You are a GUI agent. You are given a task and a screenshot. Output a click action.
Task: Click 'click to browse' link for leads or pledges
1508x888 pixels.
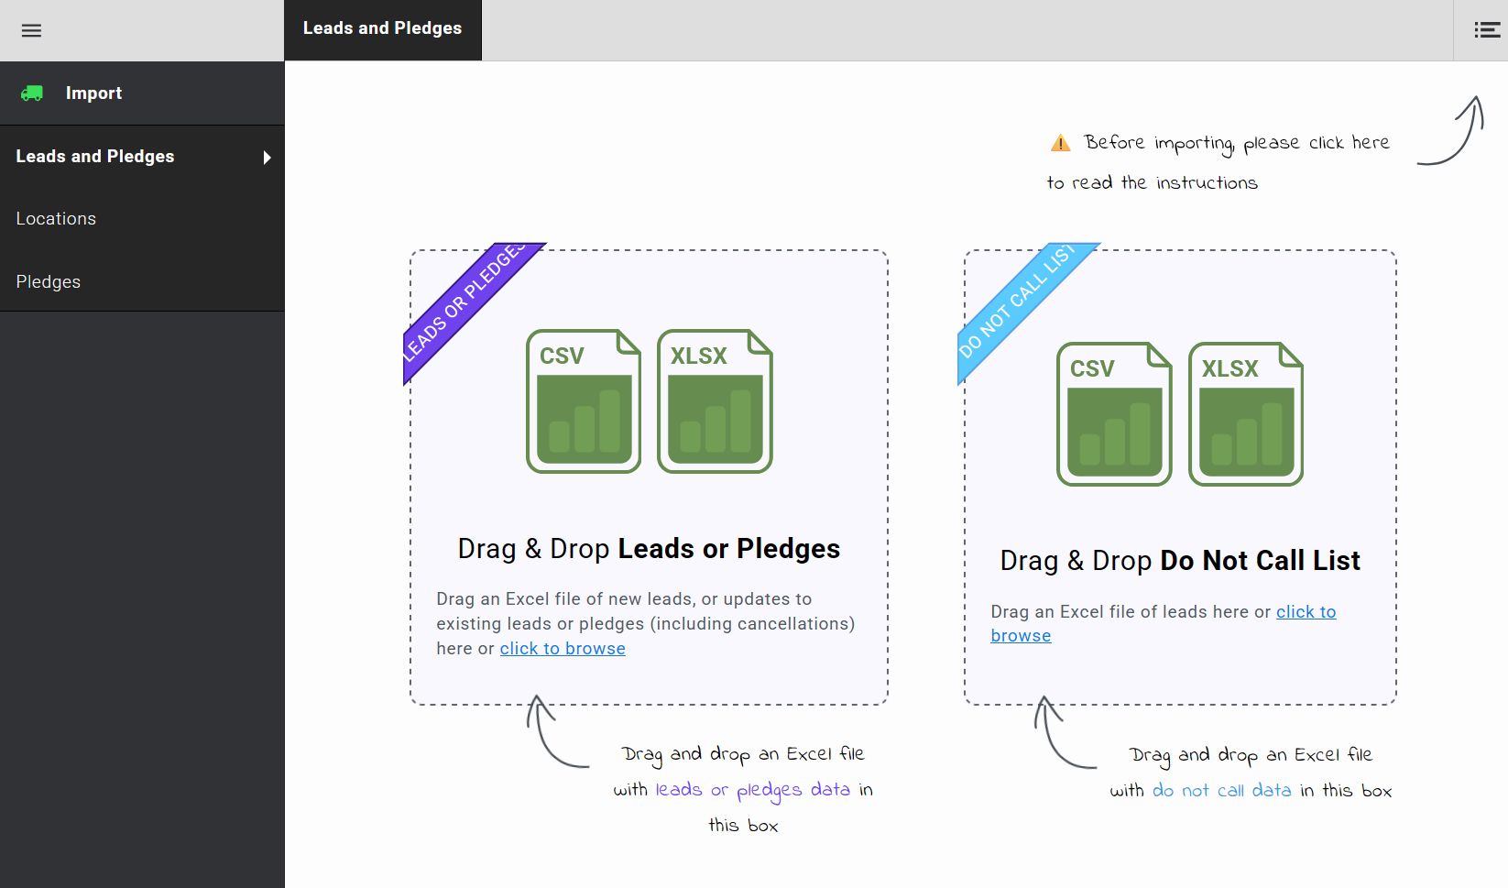[x=563, y=648]
